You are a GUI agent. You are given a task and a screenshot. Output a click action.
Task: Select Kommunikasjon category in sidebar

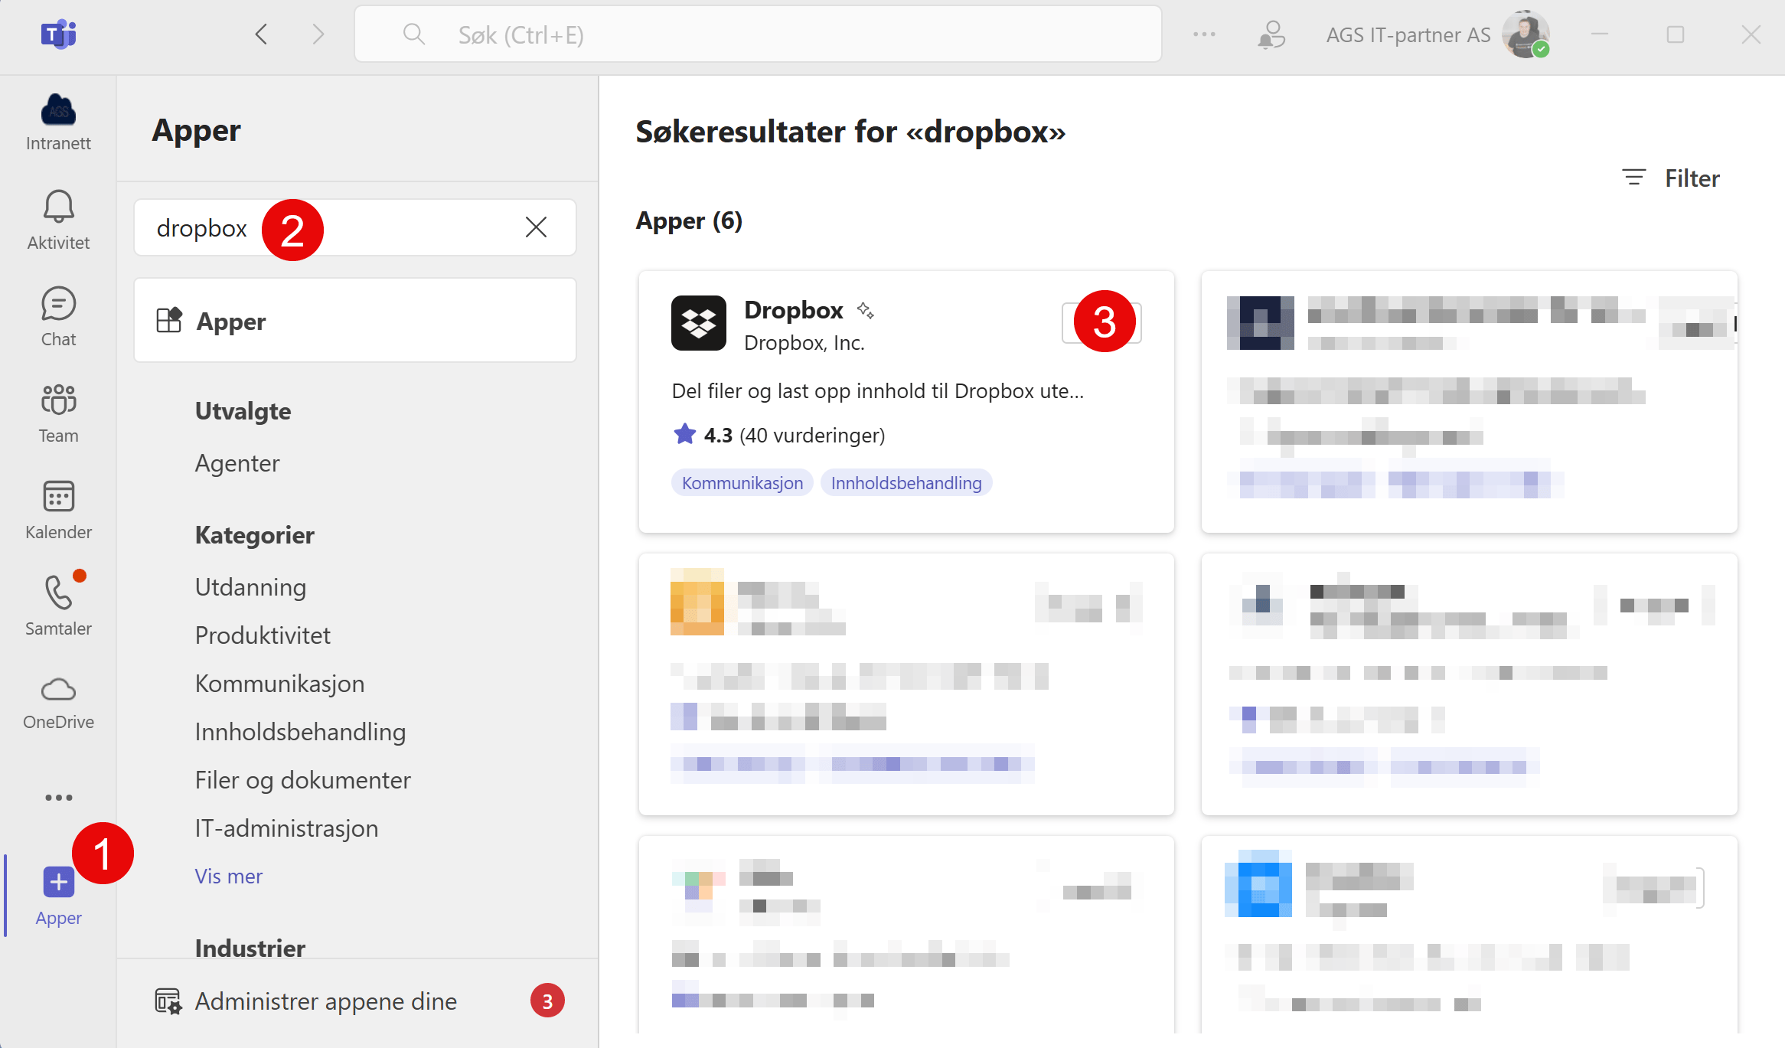[281, 682]
